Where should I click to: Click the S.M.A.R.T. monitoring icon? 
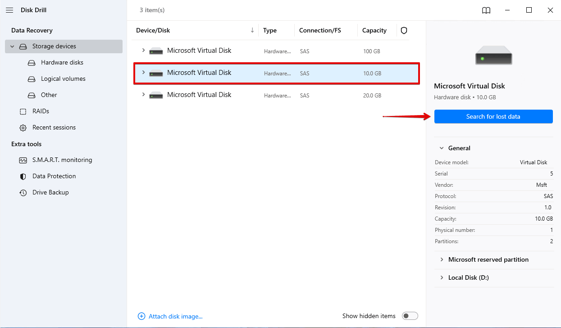[x=23, y=160]
